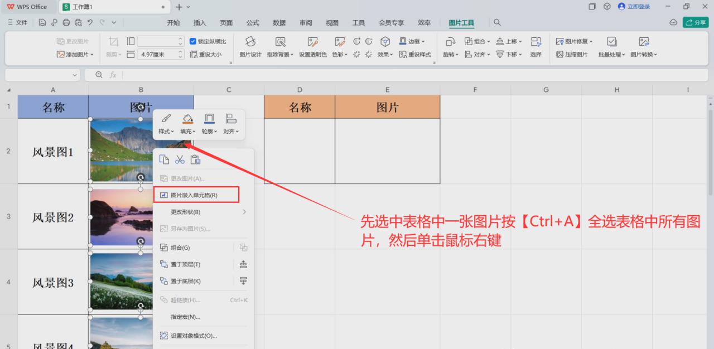Select column E header
714x349 pixels.
click(387, 90)
